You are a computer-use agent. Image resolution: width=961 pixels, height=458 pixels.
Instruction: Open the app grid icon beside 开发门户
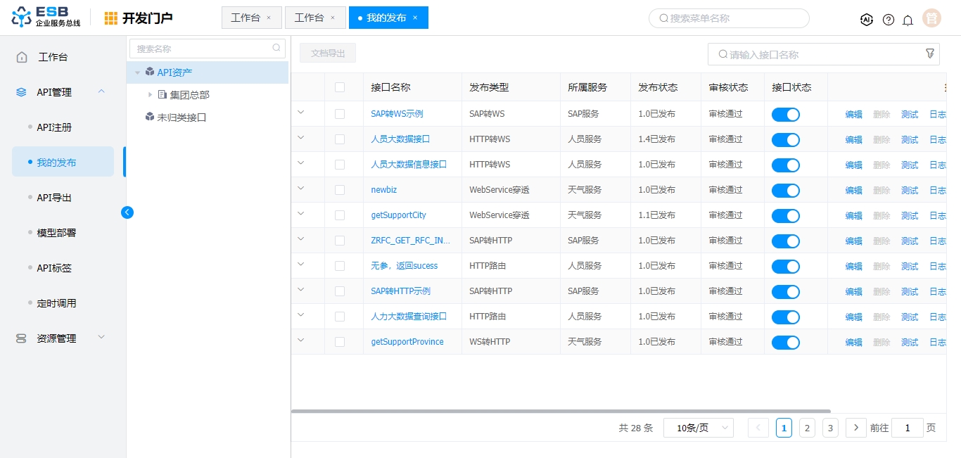coord(111,18)
